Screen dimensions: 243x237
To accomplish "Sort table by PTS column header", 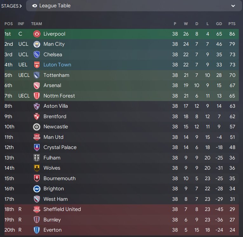I will [x=232, y=24].
